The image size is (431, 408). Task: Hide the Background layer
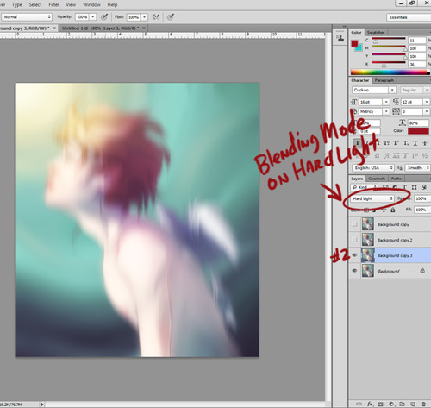point(354,271)
